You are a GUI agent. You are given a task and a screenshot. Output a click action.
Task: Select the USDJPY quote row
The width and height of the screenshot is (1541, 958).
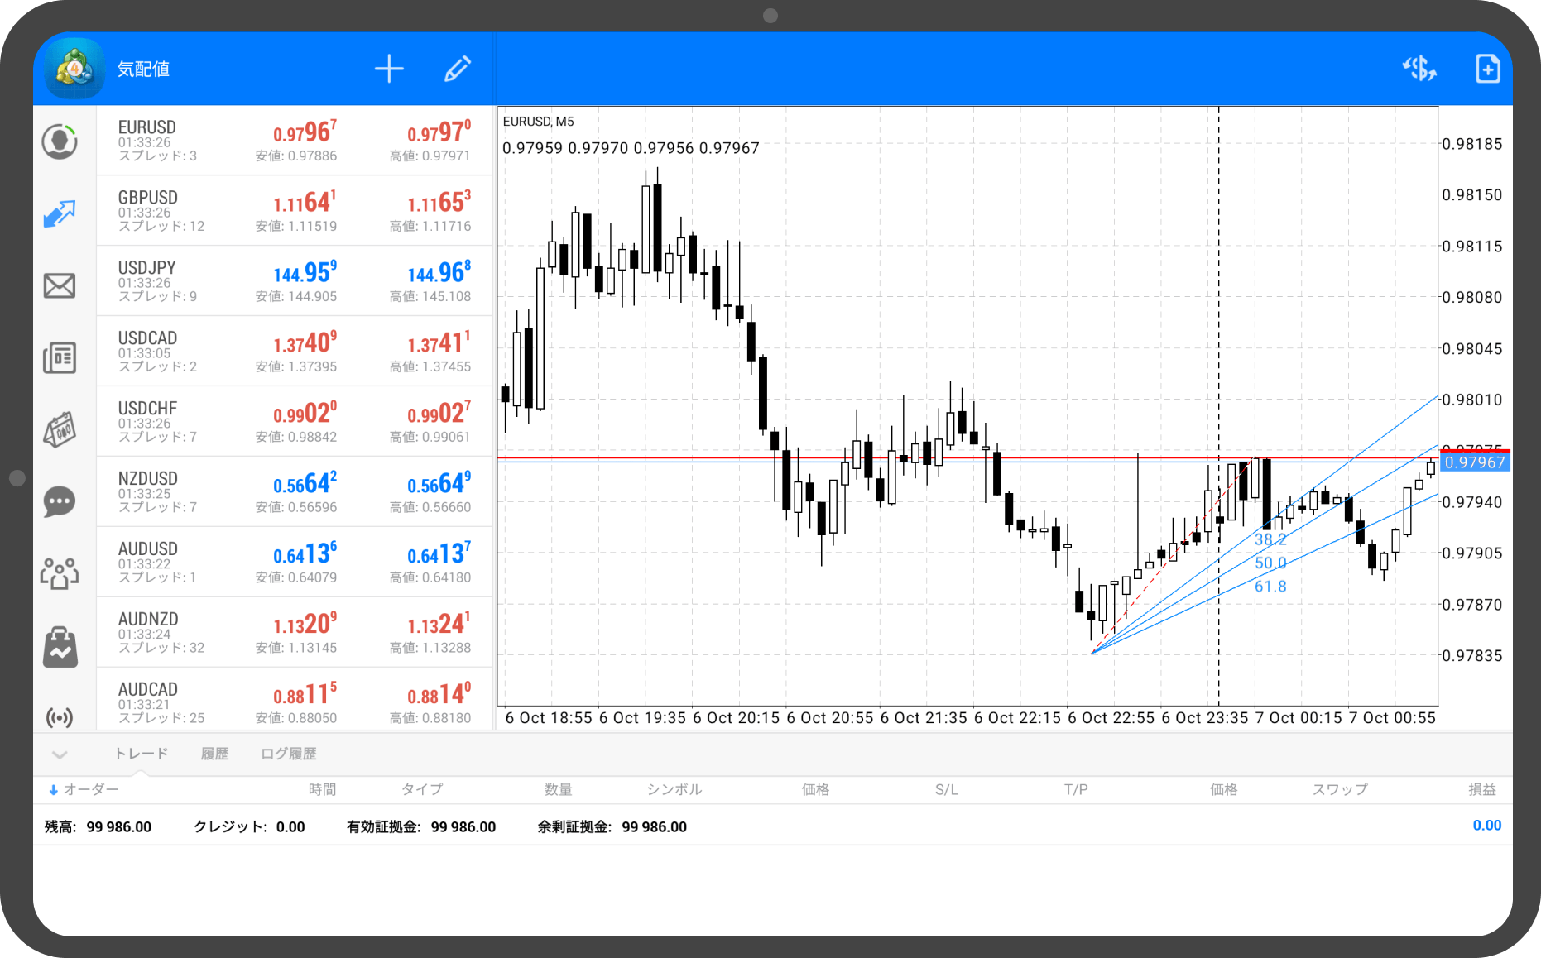295,280
